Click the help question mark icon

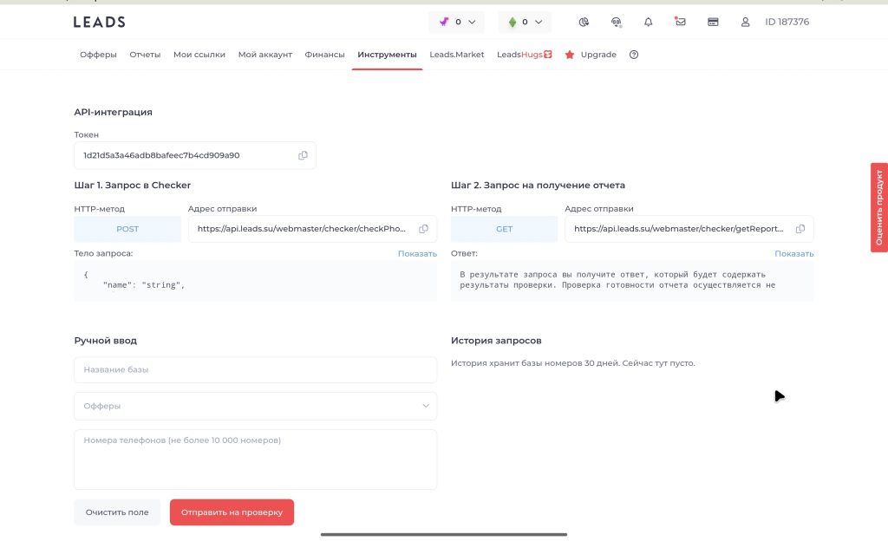[634, 55]
